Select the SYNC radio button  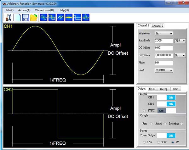point(144,110)
